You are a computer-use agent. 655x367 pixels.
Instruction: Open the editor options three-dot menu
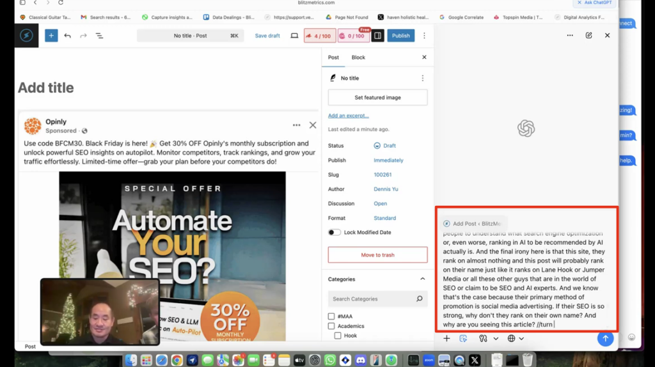coord(424,36)
